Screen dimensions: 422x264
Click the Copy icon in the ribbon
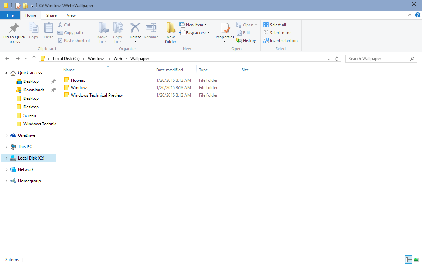33,30
